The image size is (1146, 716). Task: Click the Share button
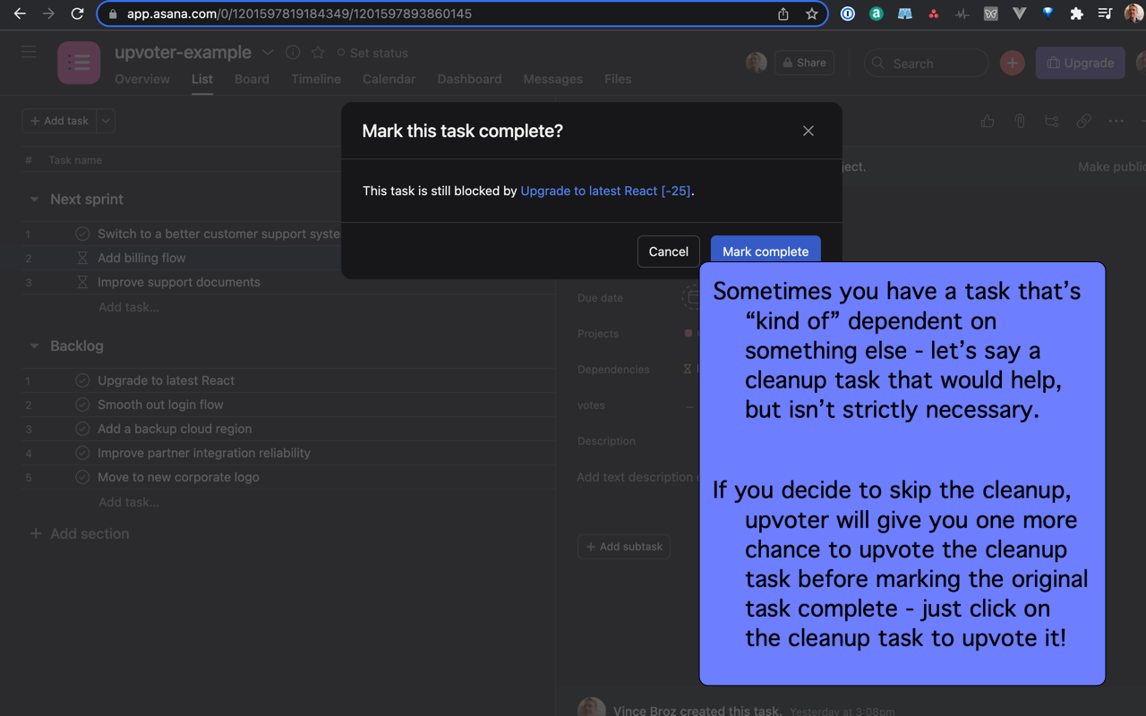804,63
